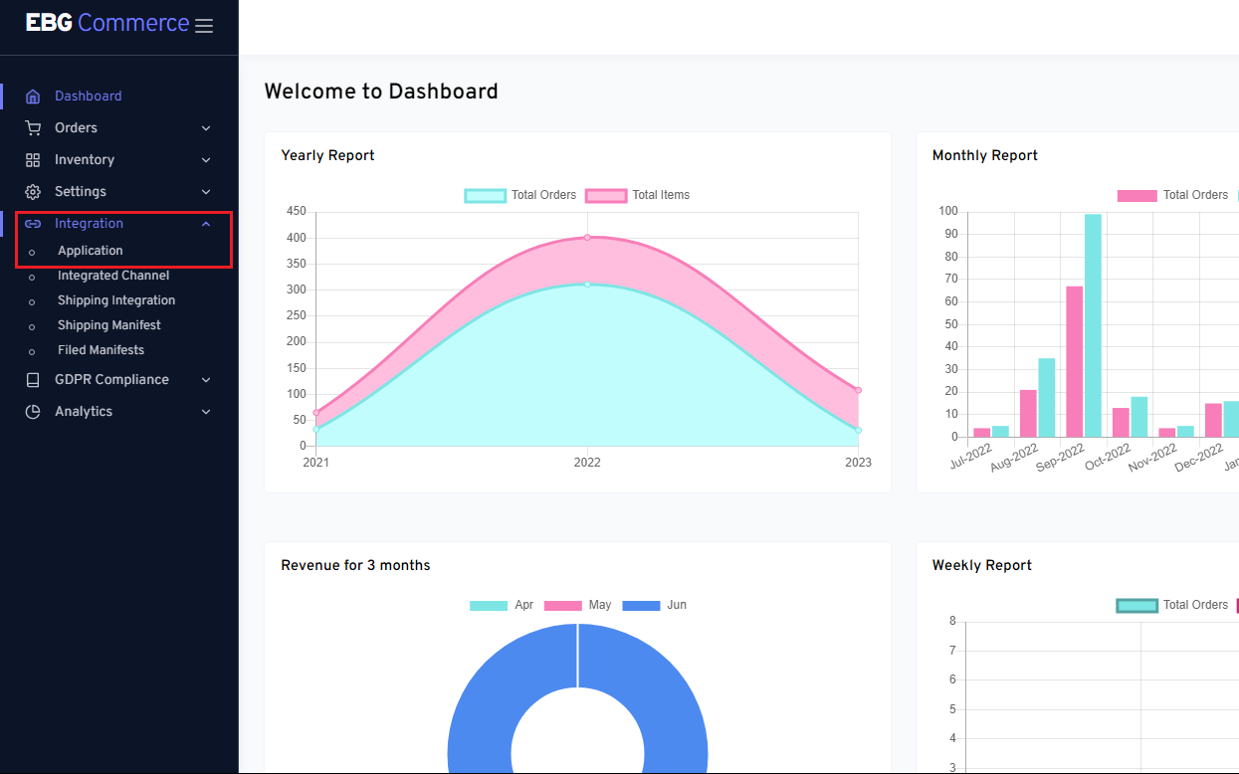Click the Settings gear icon

(x=33, y=192)
